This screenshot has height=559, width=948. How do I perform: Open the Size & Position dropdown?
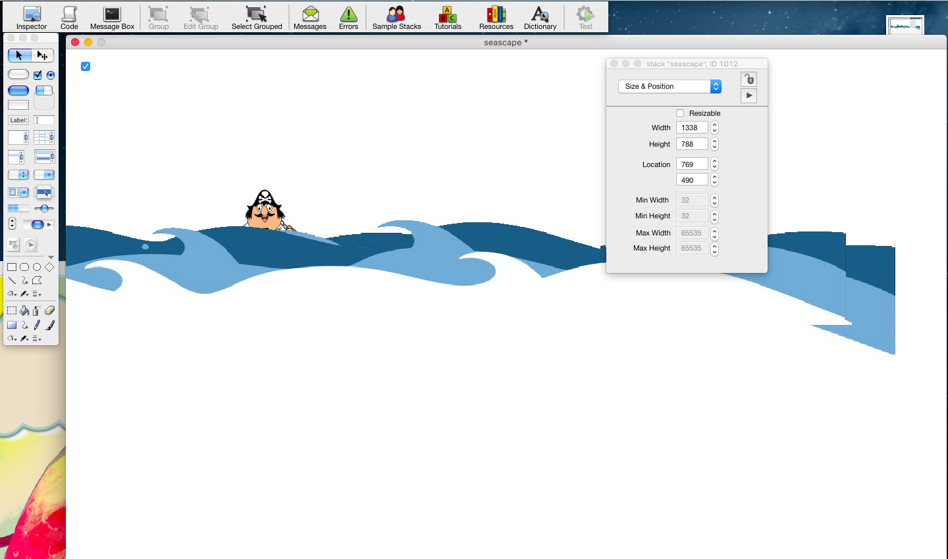click(670, 86)
